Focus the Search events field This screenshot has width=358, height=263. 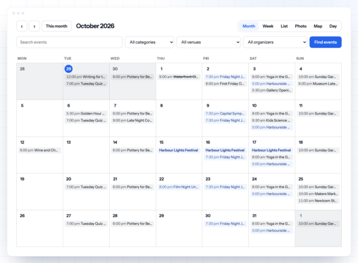(x=69, y=42)
